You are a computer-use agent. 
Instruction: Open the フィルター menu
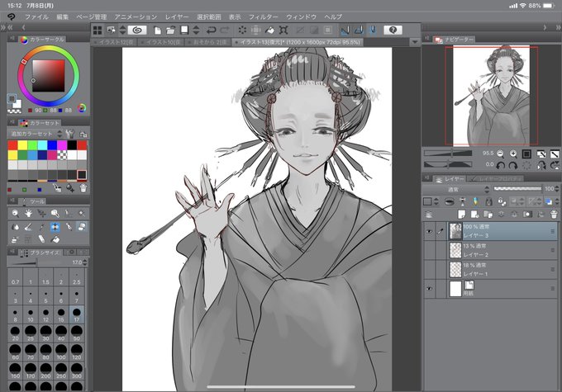click(264, 17)
